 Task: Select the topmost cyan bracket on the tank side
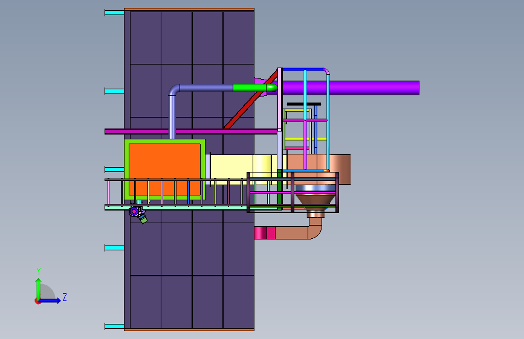click(114, 13)
